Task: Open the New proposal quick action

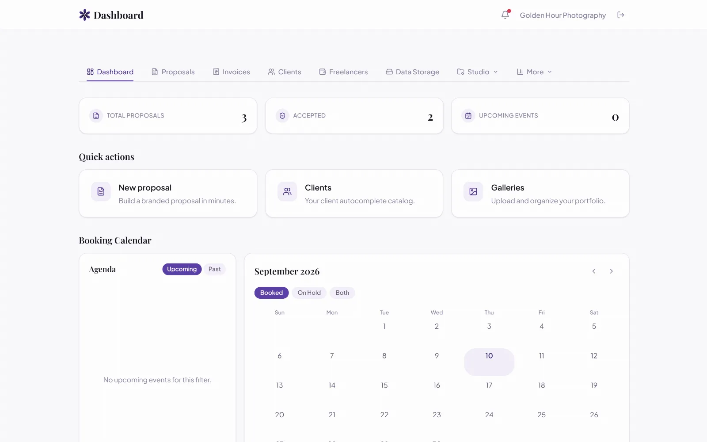Action: (x=168, y=194)
